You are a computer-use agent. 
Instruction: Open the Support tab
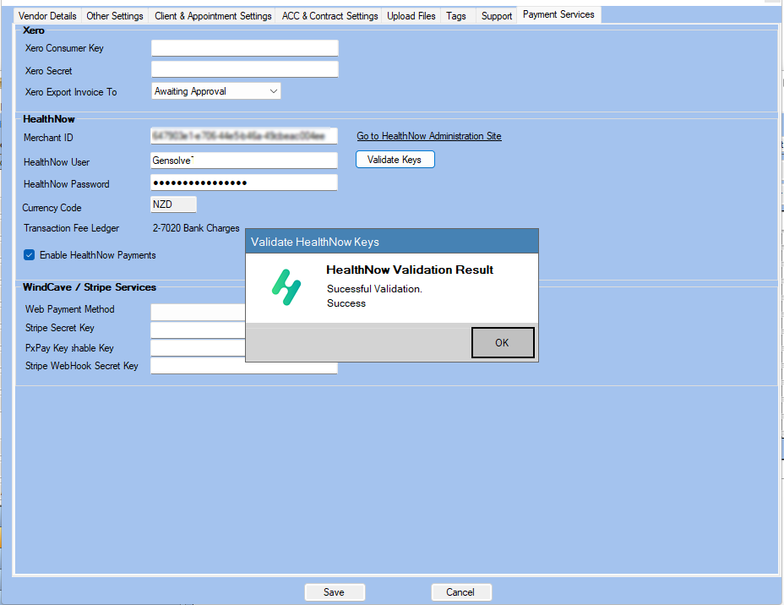click(497, 16)
